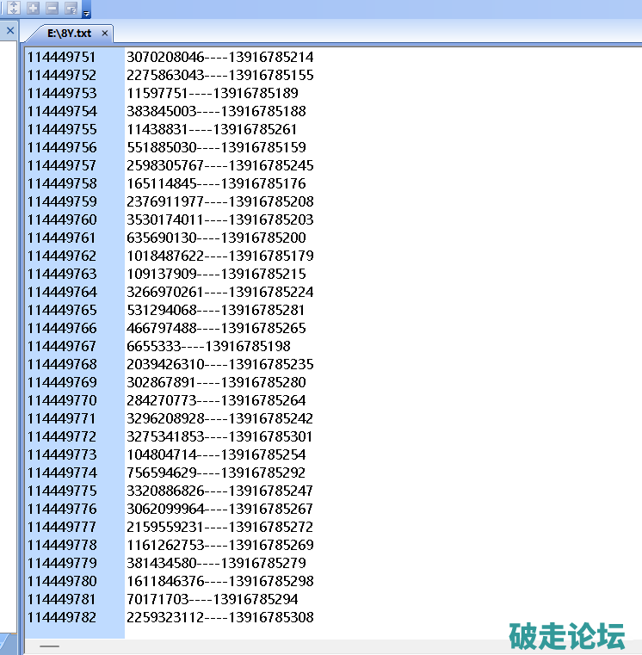Click the horizontal scrollbar thumb at bottom
Image resolution: width=642 pixels, height=655 pixels.
coord(50,646)
